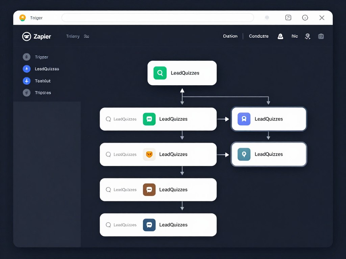Viewport: 346px width, 259px height.
Task: Click the brown chat bubble node icon
Action: tap(149, 190)
